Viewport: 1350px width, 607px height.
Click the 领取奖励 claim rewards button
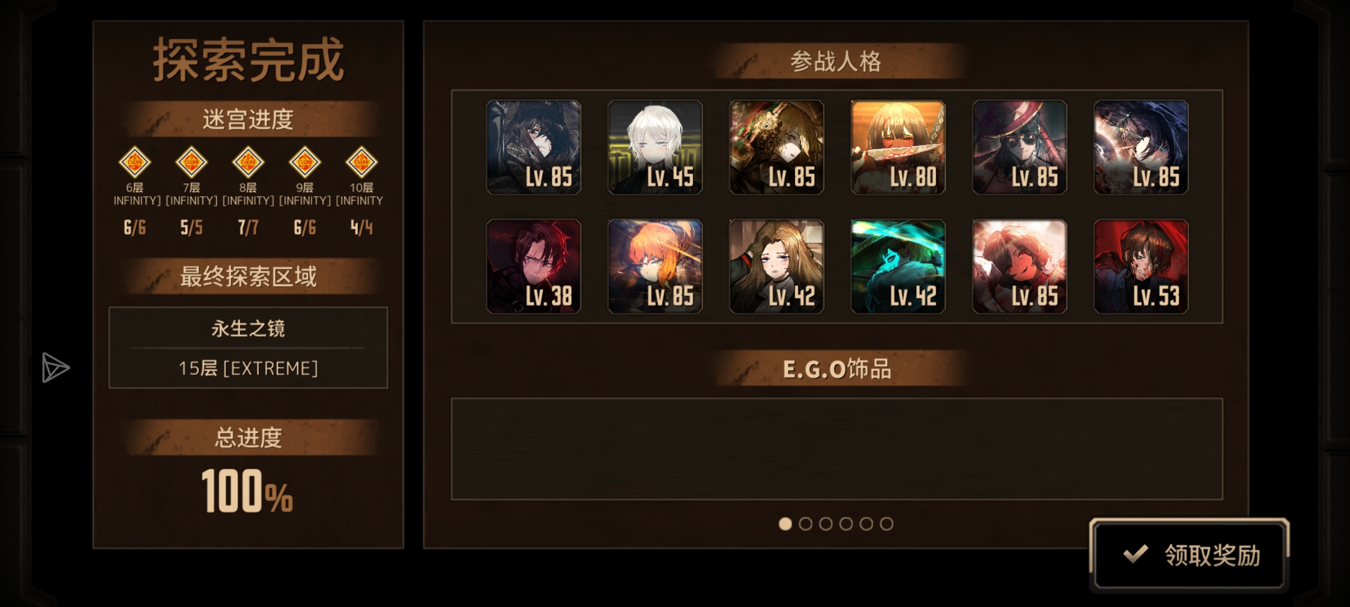coord(1189,554)
